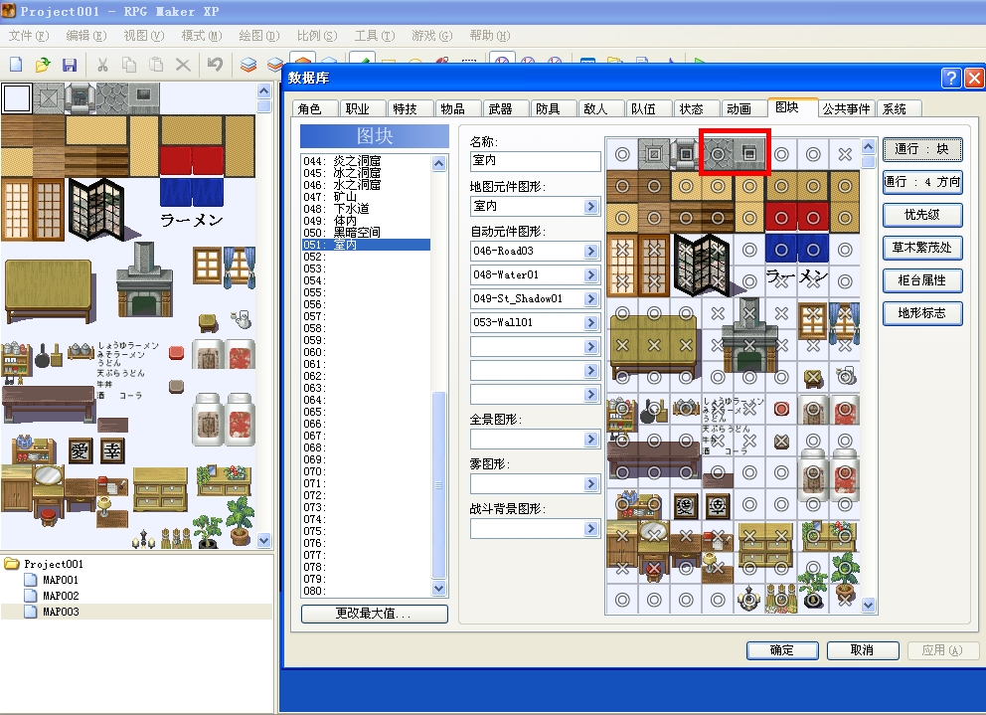Open the 地图元件图形 tileset graphic chooser arrow
The width and height of the screenshot is (986, 715).
(590, 207)
